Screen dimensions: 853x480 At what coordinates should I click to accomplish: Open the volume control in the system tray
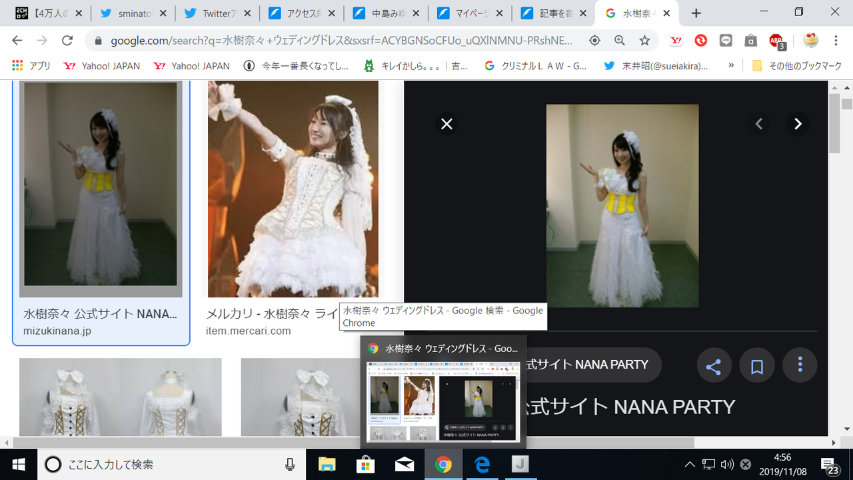click(727, 465)
